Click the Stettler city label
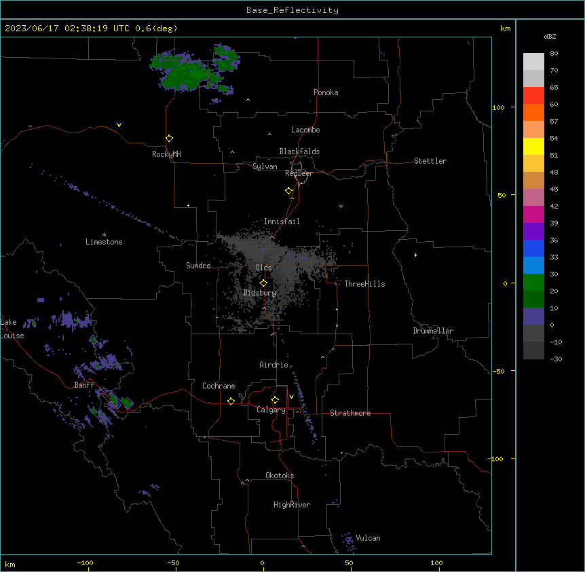Viewport: 585px width, 572px height. click(x=430, y=161)
